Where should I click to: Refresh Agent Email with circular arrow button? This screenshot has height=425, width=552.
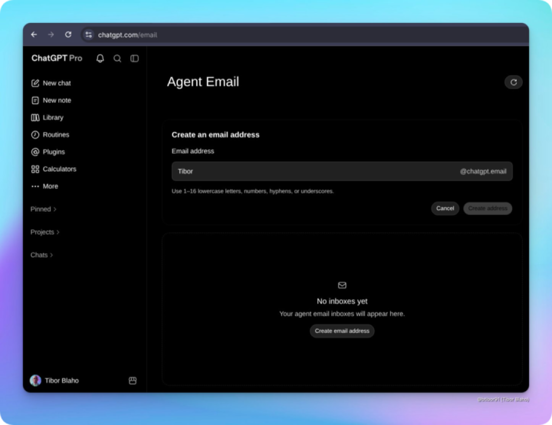pyautogui.click(x=514, y=82)
